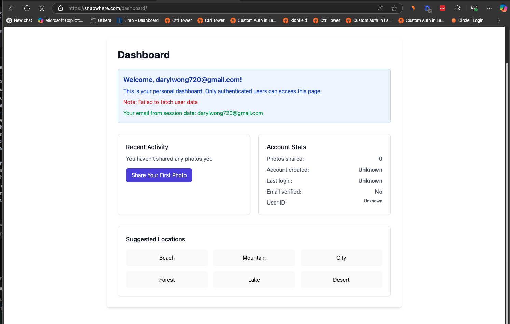Screen dimensions: 510x324
Task: Click the Welcome, darylwong720@gmail.com! heading
Action: (x=182, y=80)
